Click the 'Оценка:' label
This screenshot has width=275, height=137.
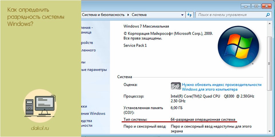click(130, 85)
